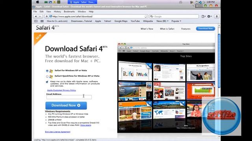Open What's New page link
Screen dimensions: 252x141
pyautogui.click(x=147, y=29)
